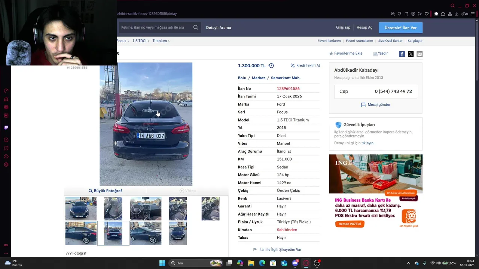Click Kredi Teklifi Al link

[305, 66]
